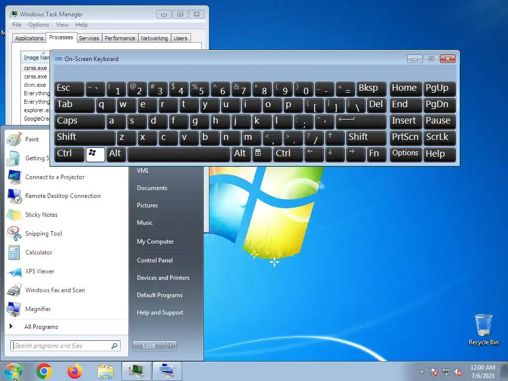Open Getting Started entry in Start menu
508x381 pixels.
(28, 158)
